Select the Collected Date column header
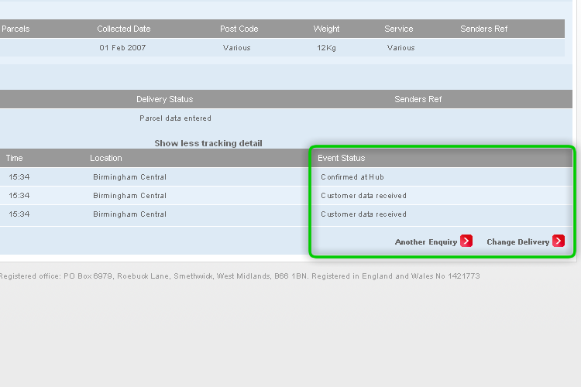The height and width of the screenshot is (387, 581). pos(124,29)
